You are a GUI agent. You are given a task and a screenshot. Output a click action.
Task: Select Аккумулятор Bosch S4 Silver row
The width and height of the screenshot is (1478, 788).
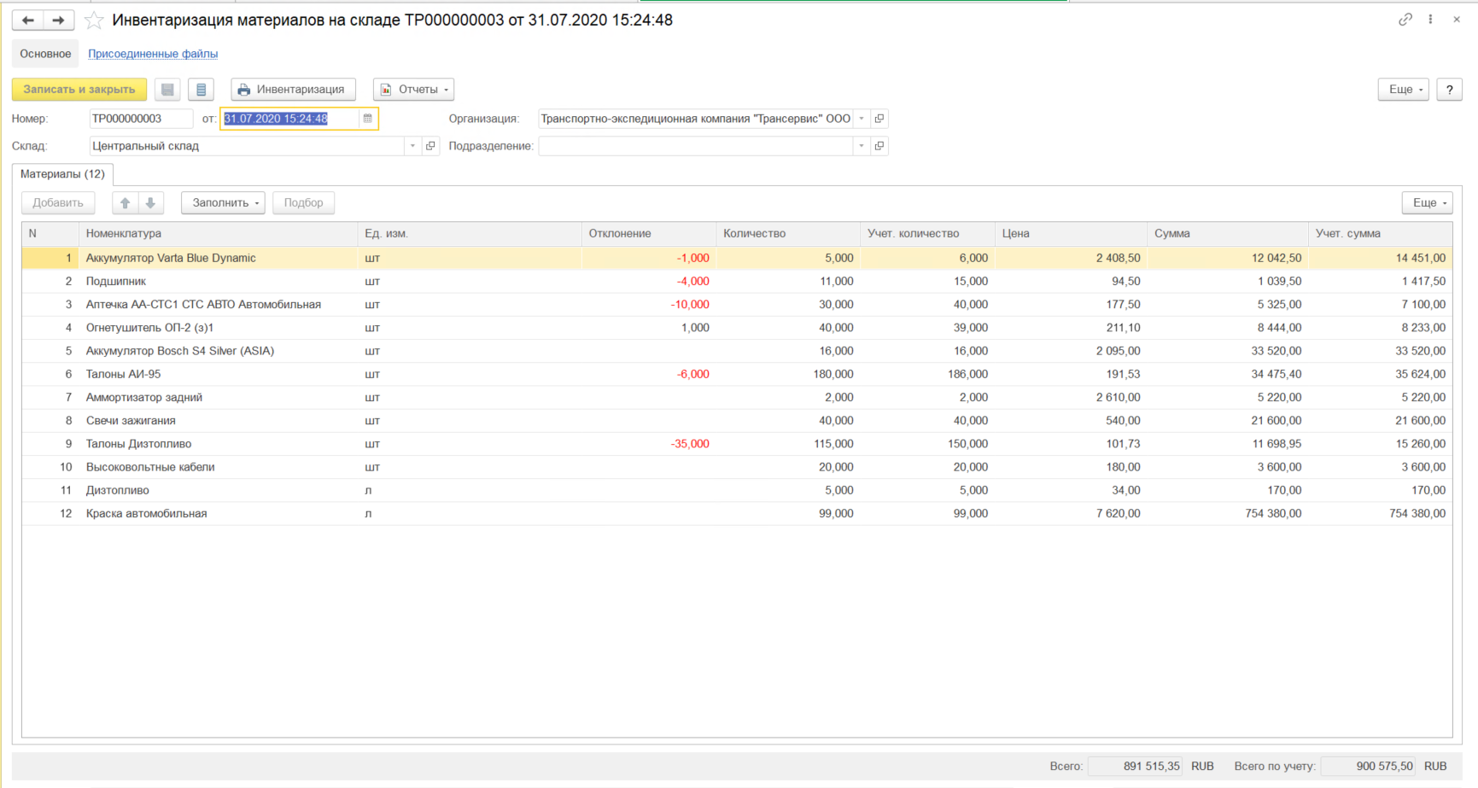737,351
